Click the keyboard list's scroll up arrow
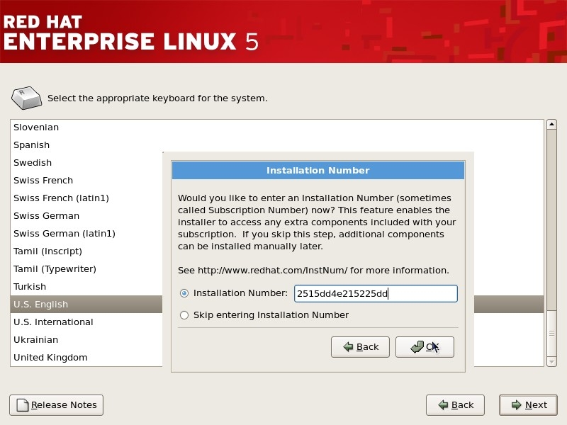The width and height of the screenshot is (567, 425). click(x=551, y=125)
